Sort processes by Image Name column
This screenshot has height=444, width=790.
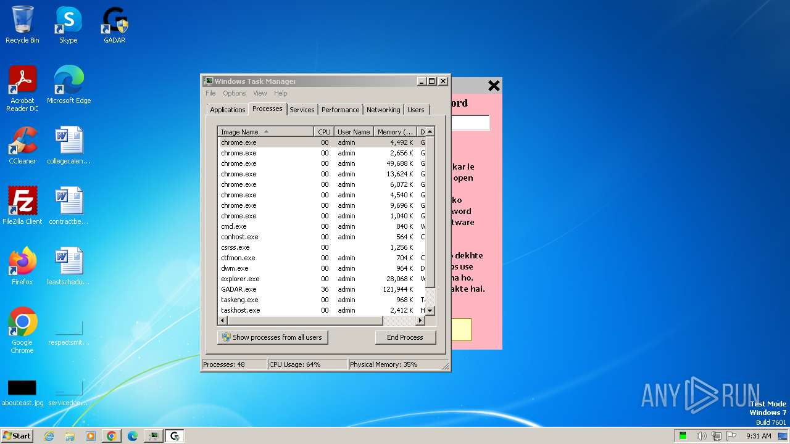(x=265, y=132)
